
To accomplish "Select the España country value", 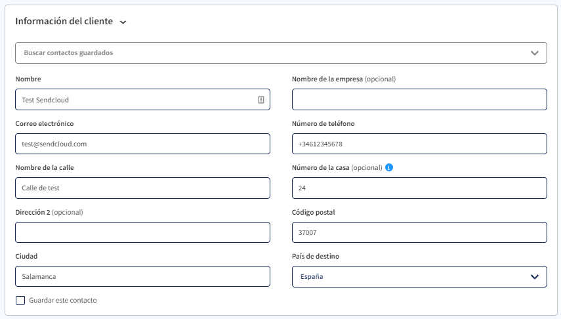I will tap(312, 277).
